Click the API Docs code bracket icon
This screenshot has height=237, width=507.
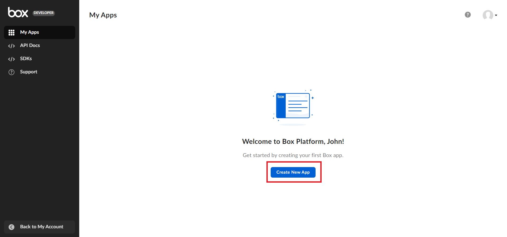click(11, 46)
